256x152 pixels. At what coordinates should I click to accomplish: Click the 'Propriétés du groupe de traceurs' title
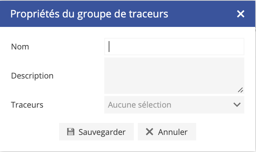click(89, 14)
